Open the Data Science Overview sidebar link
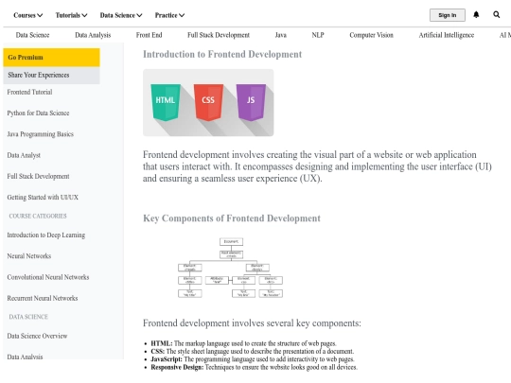This screenshot has width=511, height=383. click(x=37, y=336)
